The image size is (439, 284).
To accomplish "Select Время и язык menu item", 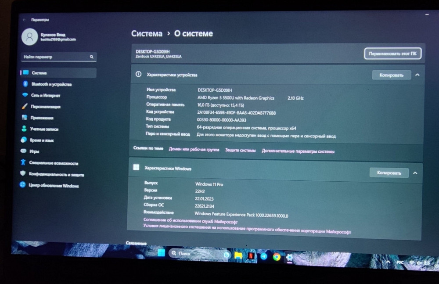I will click(42, 140).
